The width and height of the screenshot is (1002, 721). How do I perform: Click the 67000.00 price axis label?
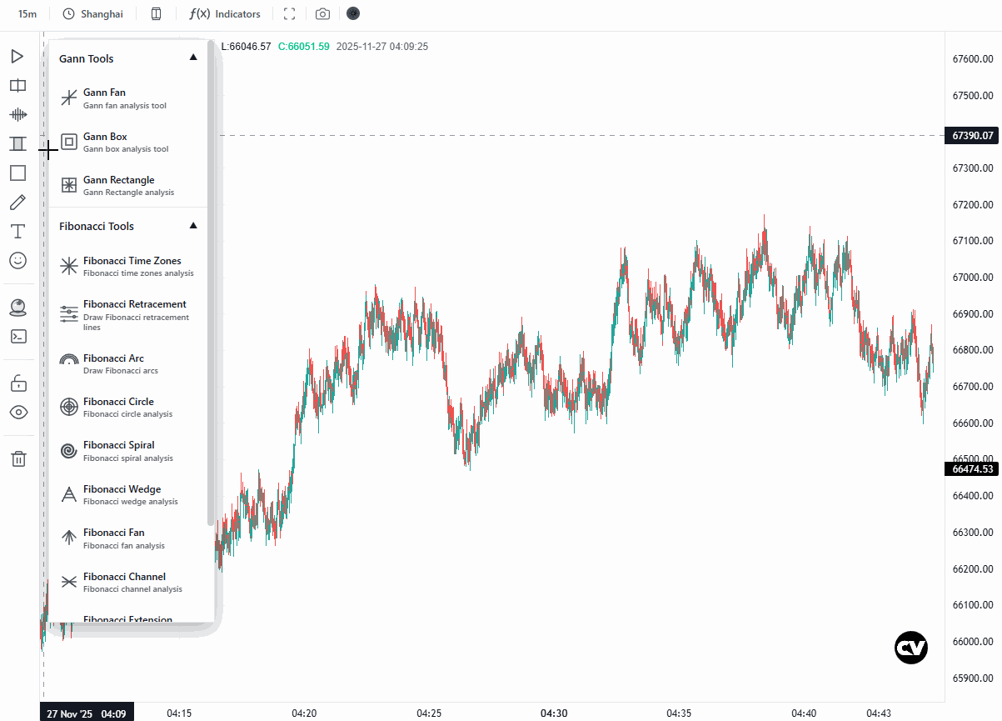973,278
